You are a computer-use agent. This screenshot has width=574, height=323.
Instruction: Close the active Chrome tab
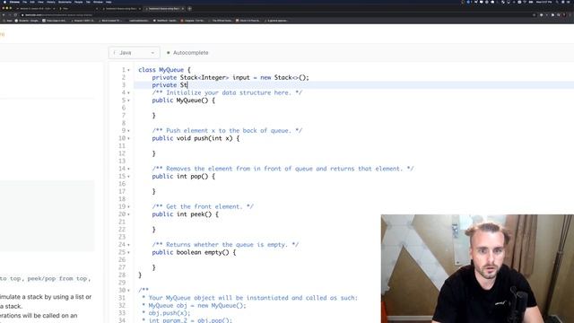[x=183, y=8]
